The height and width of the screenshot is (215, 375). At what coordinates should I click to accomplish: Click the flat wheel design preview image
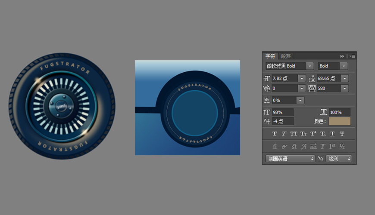point(187,107)
